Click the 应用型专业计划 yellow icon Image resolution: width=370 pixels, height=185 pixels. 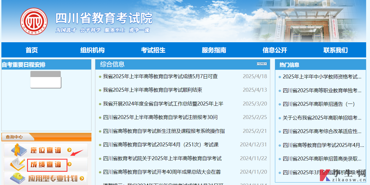17,178
